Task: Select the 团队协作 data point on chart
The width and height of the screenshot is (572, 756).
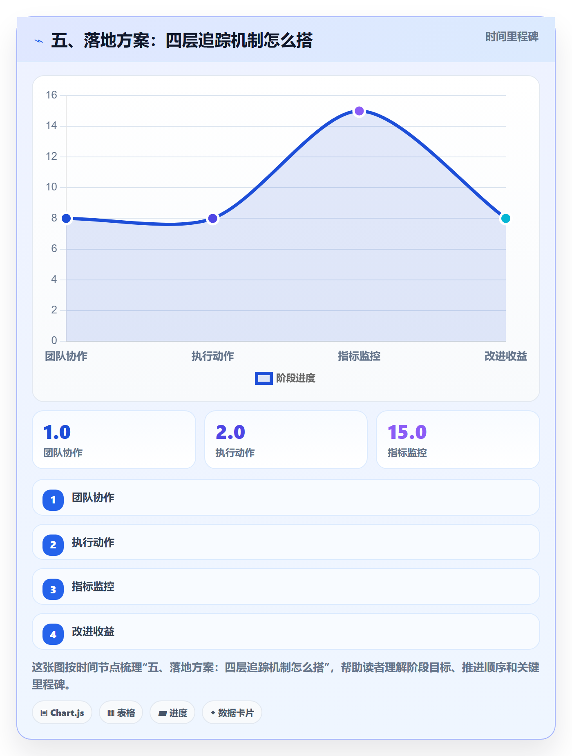Action: [66, 219]
